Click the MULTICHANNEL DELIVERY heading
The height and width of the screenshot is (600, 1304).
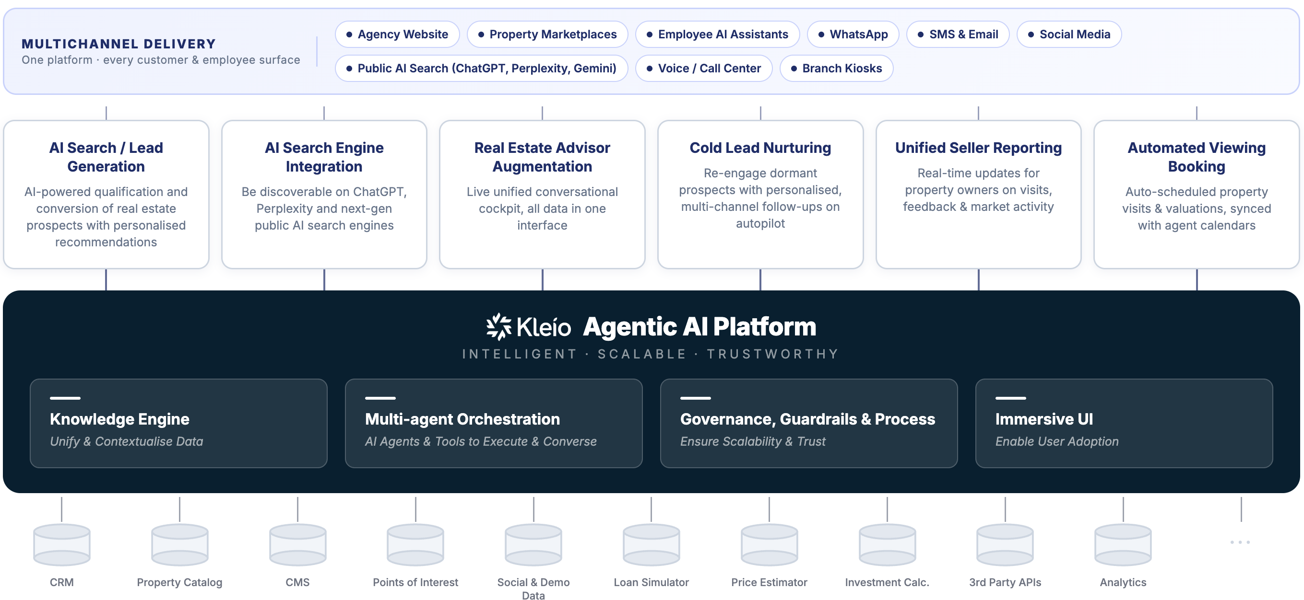coord(119,44)
